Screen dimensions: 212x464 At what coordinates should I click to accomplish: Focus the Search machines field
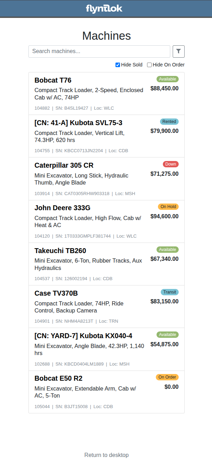click(99, 51)
